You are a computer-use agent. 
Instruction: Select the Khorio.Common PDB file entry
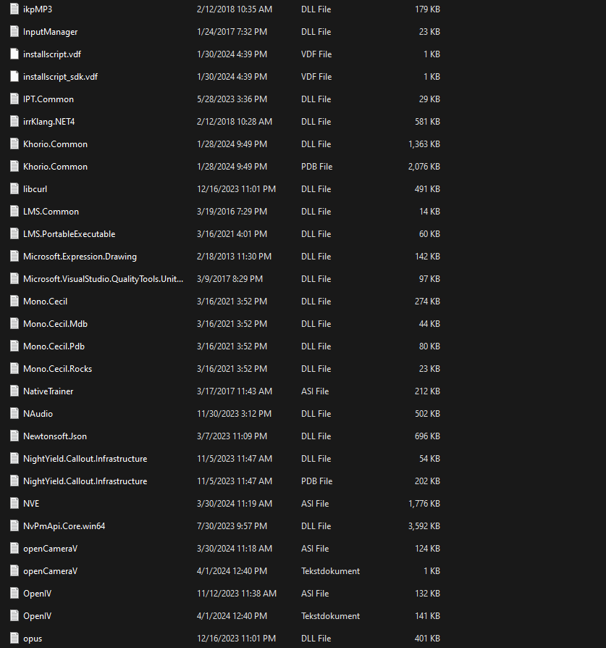(x=55, y=167)
